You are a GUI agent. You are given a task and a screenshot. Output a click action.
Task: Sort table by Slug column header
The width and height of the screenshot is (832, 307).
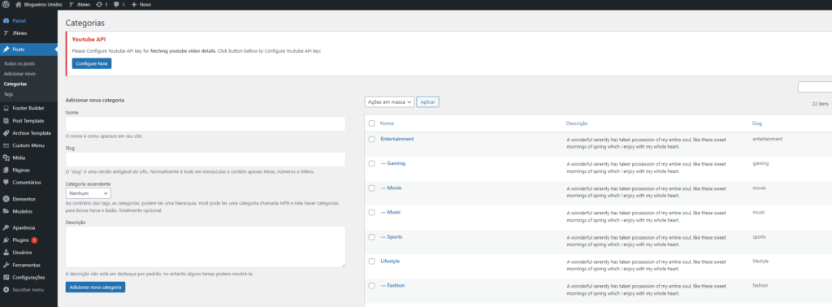point(757,123)
